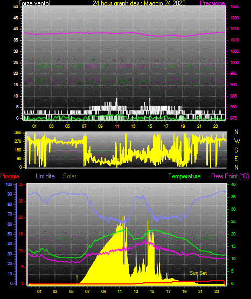Click the Sun Set marker label
Image resolution: width=251 pixels, height=299 pixels.
pyautogui.click(x=198, y=273)
